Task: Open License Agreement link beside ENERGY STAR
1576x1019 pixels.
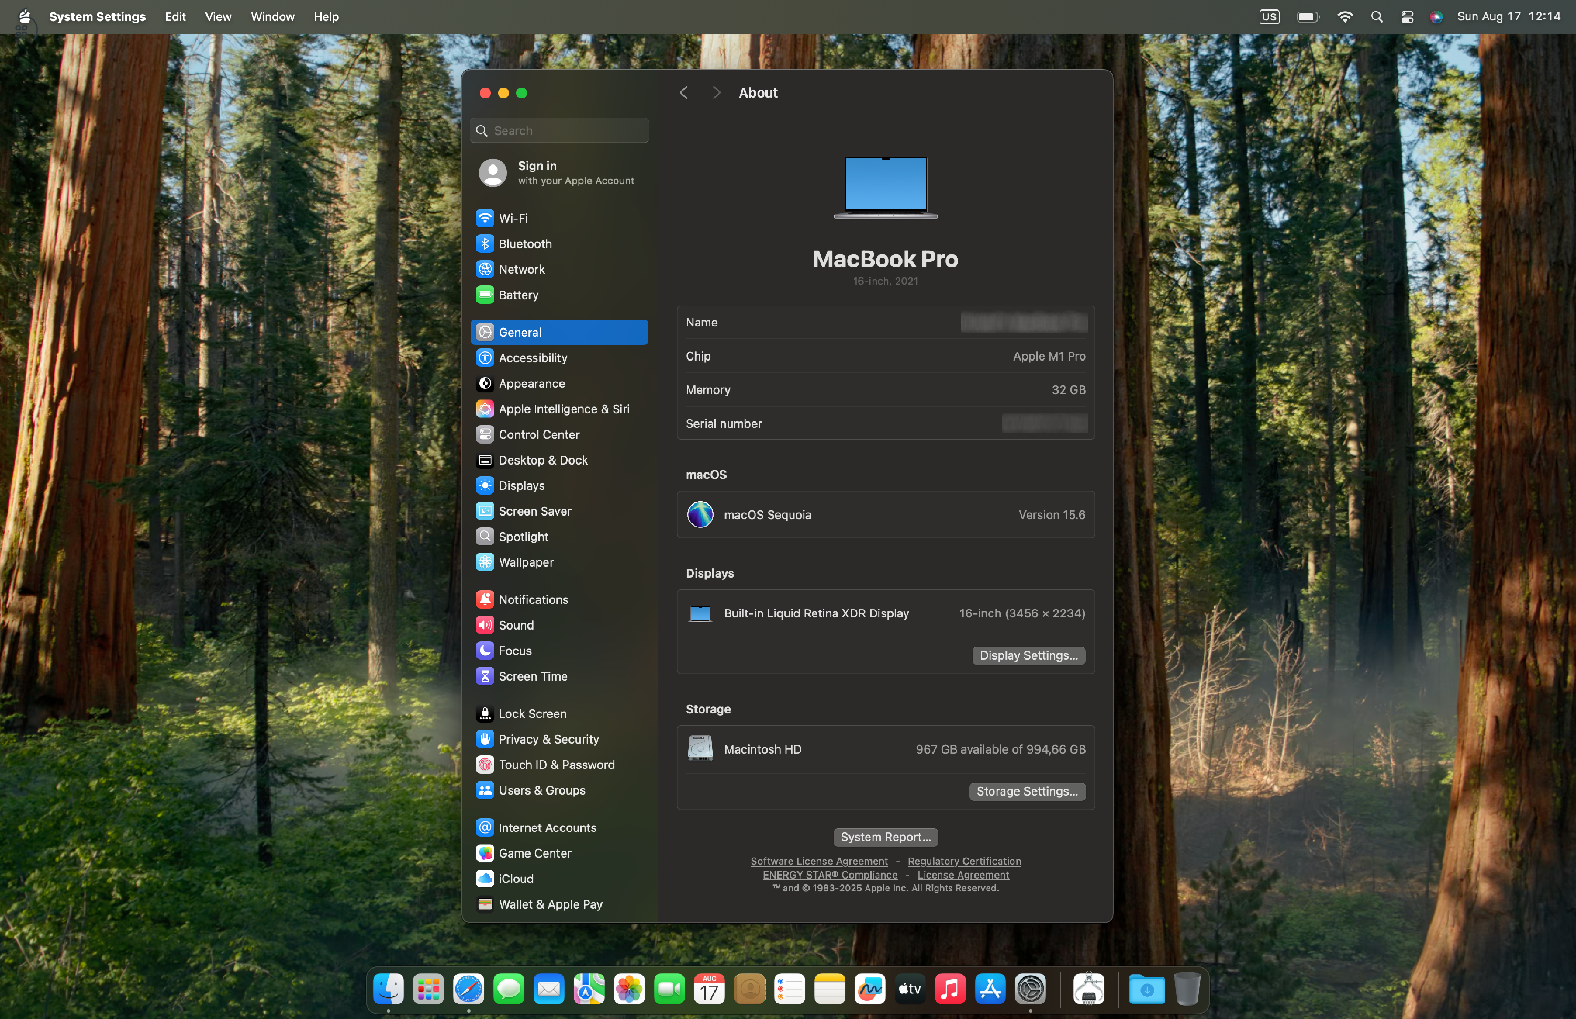Action: 963,875
